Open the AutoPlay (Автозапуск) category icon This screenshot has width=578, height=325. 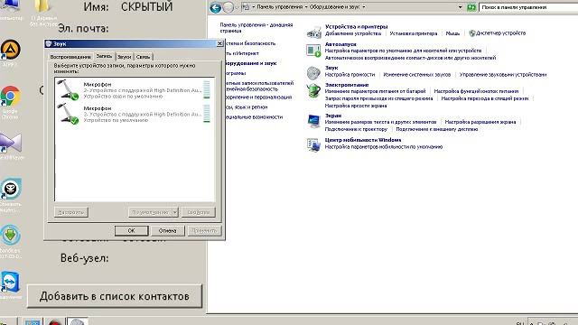click(x=313, y=51)
